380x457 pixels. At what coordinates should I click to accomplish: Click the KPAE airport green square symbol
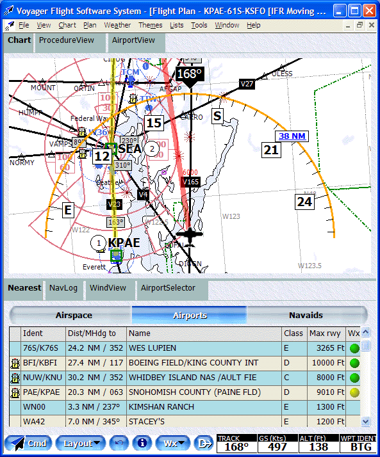(x=116, y=255)
